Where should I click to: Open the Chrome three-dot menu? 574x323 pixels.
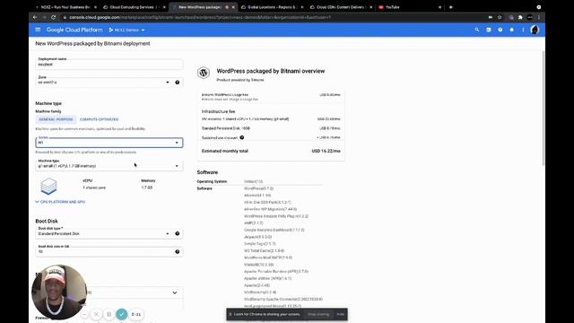pyautogui.click(x=539, y=17)
